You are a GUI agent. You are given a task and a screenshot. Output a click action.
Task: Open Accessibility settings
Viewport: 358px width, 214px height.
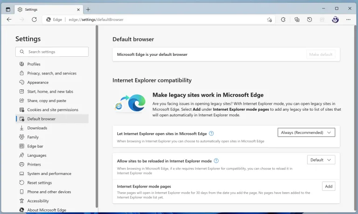coord(52,201)
